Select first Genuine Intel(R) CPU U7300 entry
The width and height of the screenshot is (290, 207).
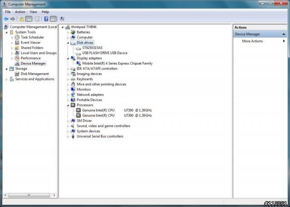(x=117, y=110)
